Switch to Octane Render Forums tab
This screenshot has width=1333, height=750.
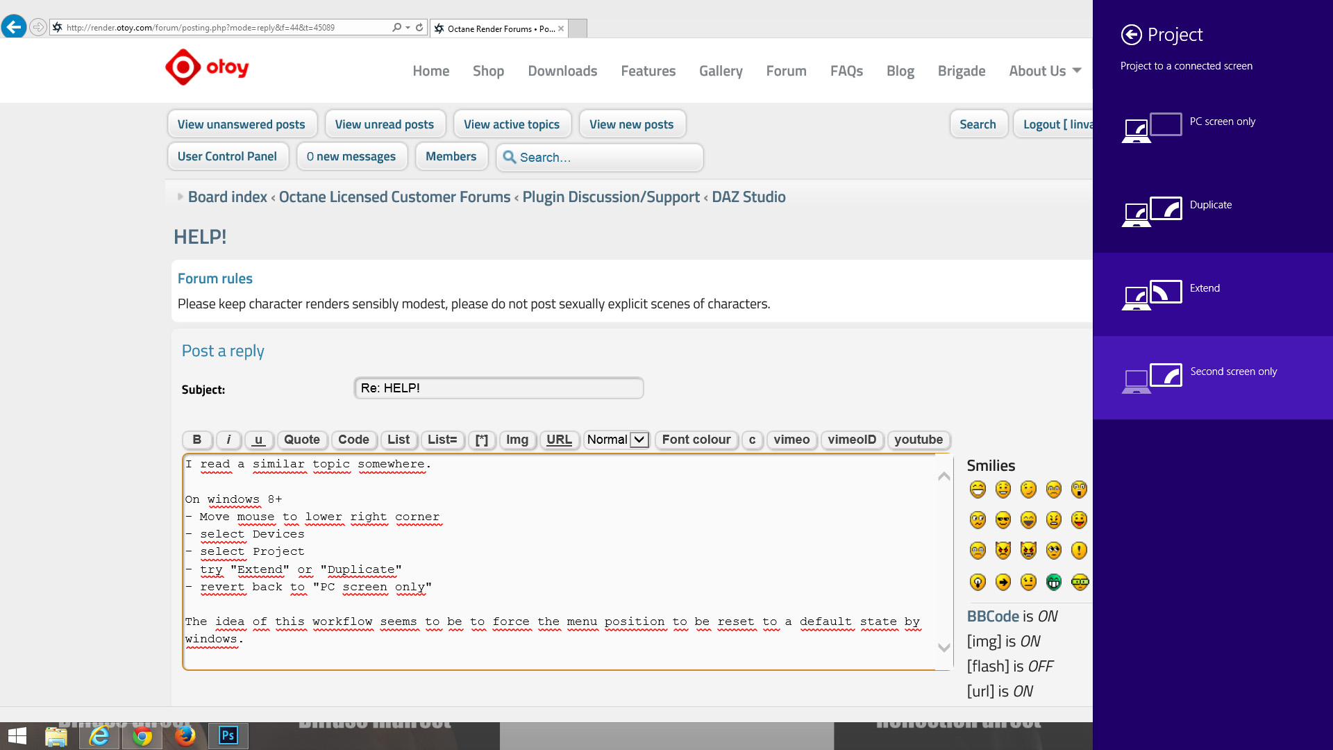498,28
